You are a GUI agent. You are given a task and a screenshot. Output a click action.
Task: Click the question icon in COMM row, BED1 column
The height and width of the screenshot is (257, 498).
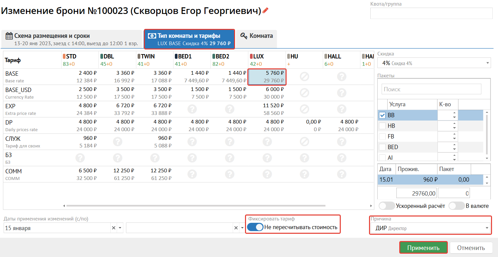point(192,174)
